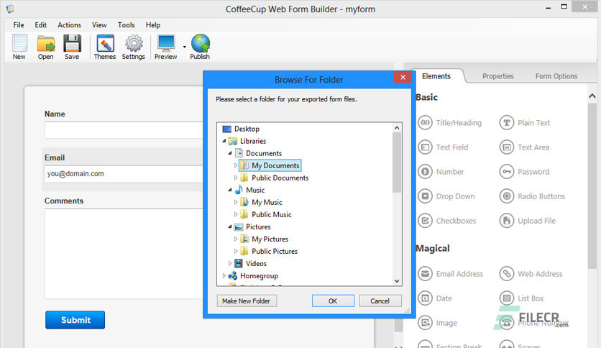Add a Number element

[441, 172]
